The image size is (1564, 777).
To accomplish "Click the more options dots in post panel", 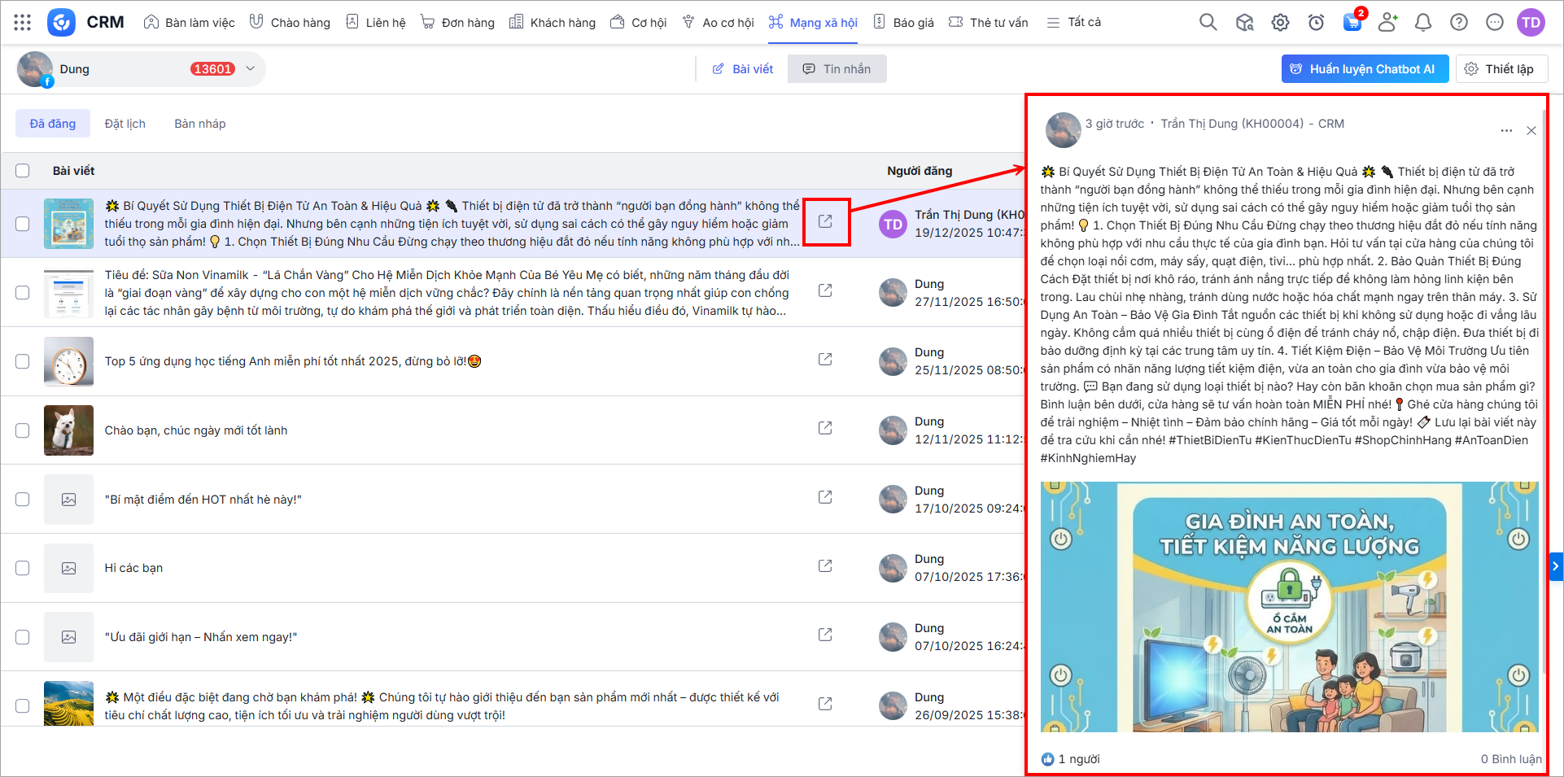I will point(1506,130).
